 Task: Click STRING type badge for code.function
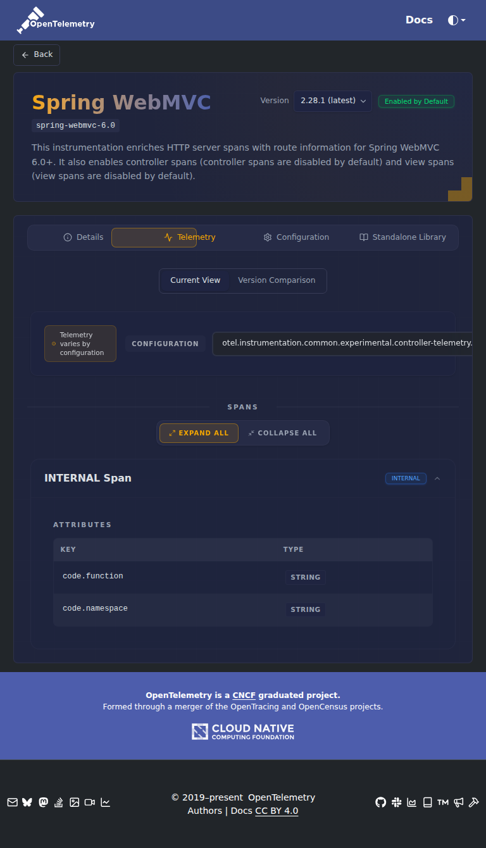306,577
